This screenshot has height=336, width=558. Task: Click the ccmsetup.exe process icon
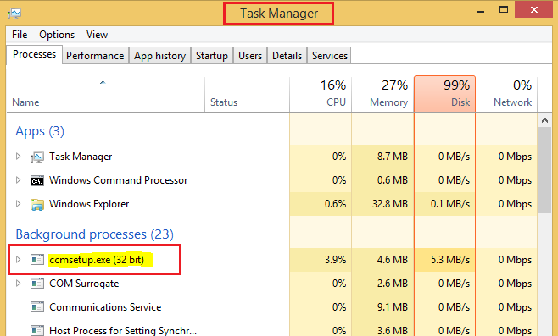tap(37, 260)
